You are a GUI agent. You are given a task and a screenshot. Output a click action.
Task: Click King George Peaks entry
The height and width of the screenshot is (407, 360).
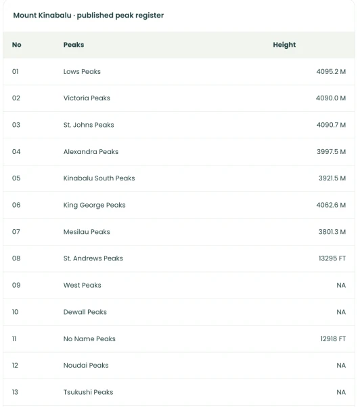(x=94, y=205)
